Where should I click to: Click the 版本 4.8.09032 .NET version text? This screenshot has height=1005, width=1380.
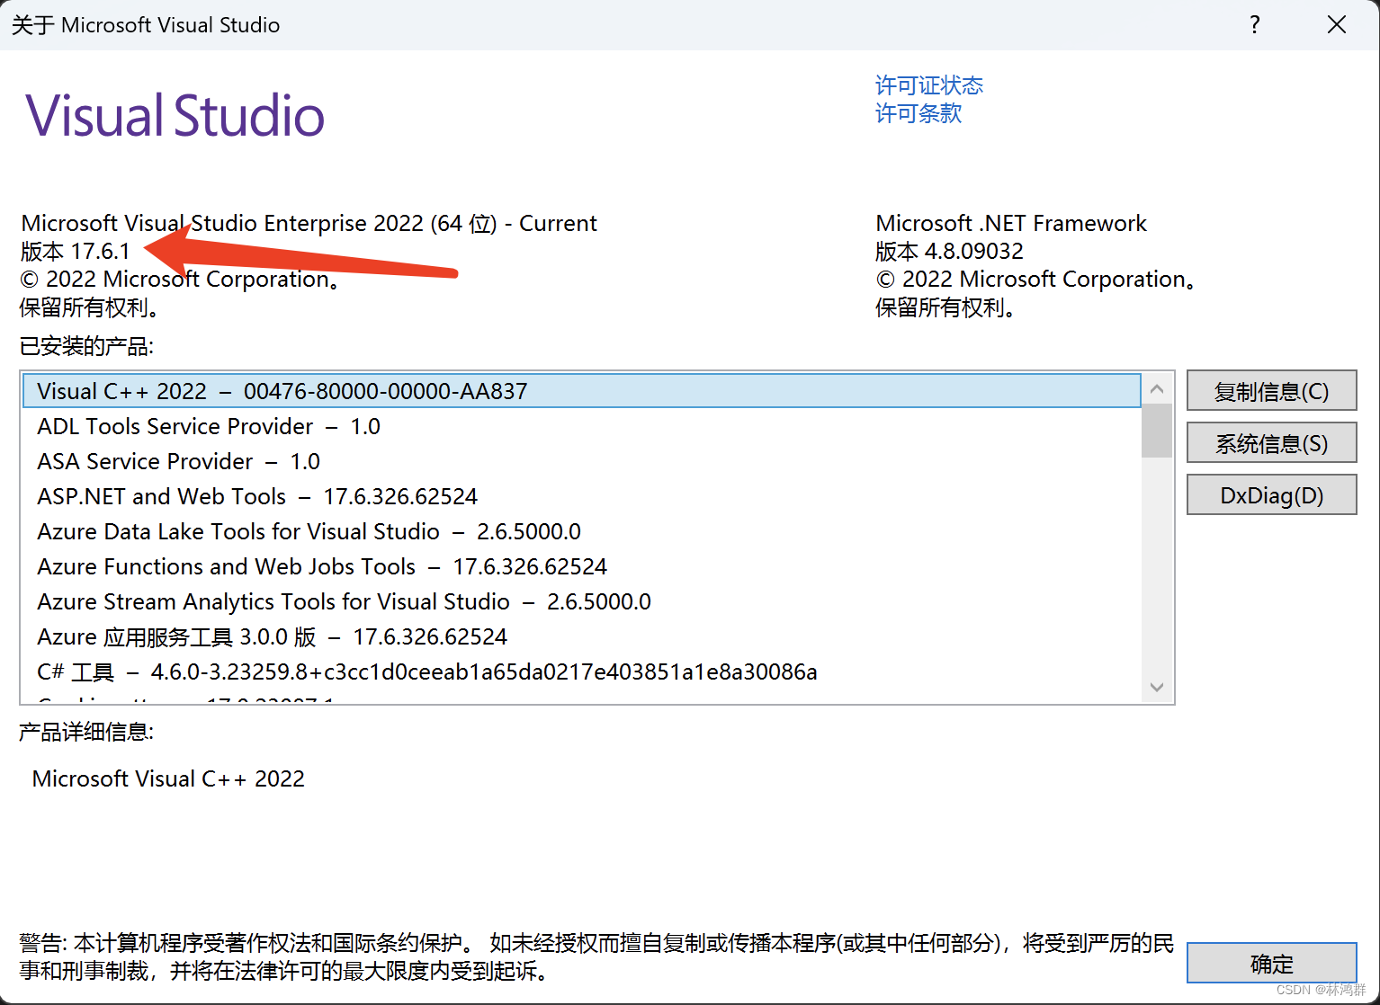pyautogui.click(x=950, y=251)
